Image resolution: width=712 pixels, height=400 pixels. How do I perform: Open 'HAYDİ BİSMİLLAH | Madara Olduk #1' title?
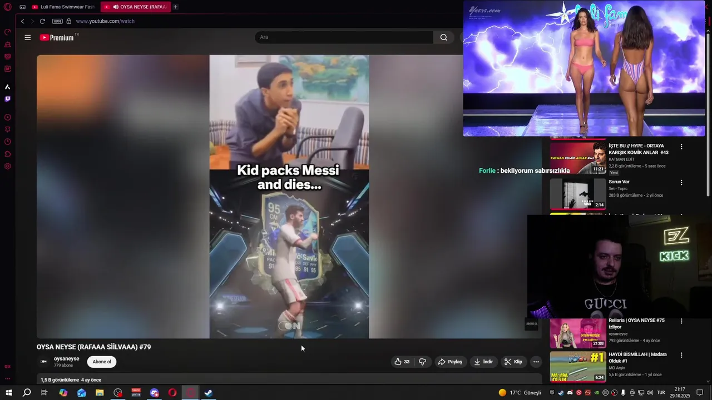tap(637, 357)
